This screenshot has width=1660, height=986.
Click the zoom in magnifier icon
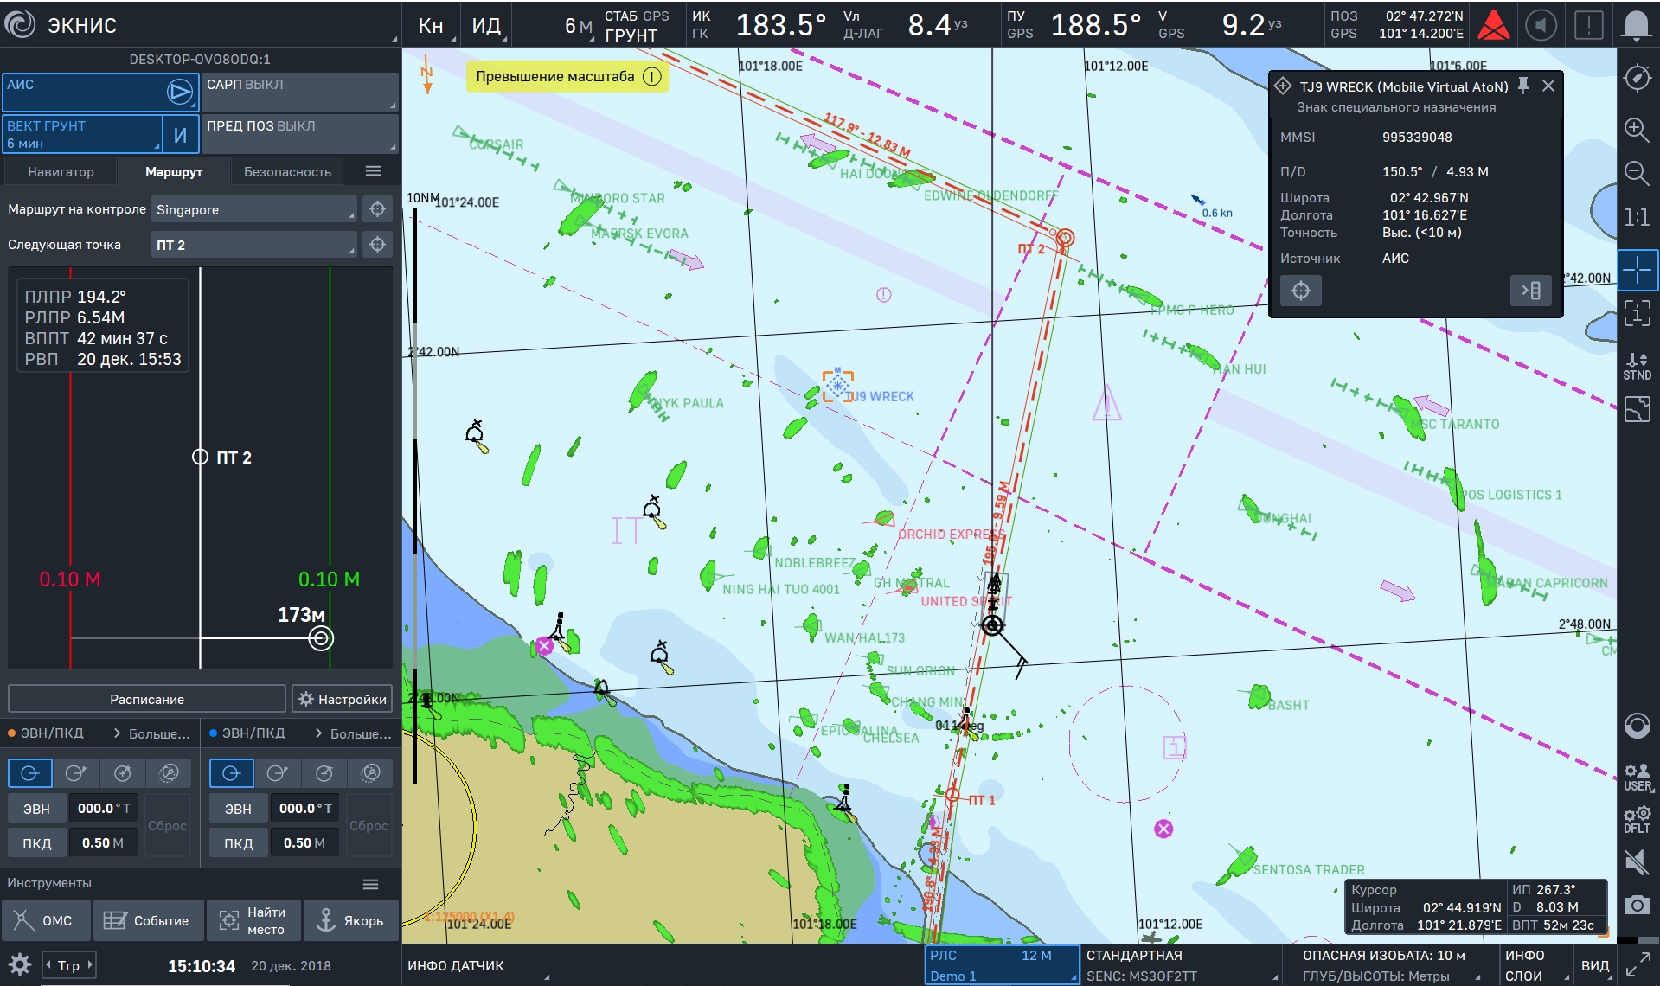pos(1636,130)
